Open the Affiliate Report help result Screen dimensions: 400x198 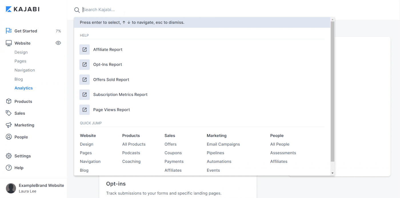pos(108,49)
